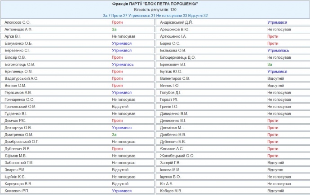Select deputy Жолобецький О.О.

tap(177, 156)
